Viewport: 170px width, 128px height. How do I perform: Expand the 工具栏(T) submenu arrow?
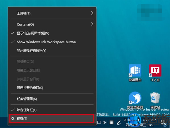pos(92,13)
